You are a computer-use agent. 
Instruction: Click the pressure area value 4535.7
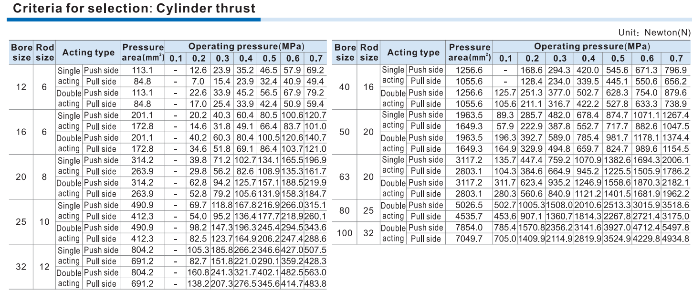(470, 216)
